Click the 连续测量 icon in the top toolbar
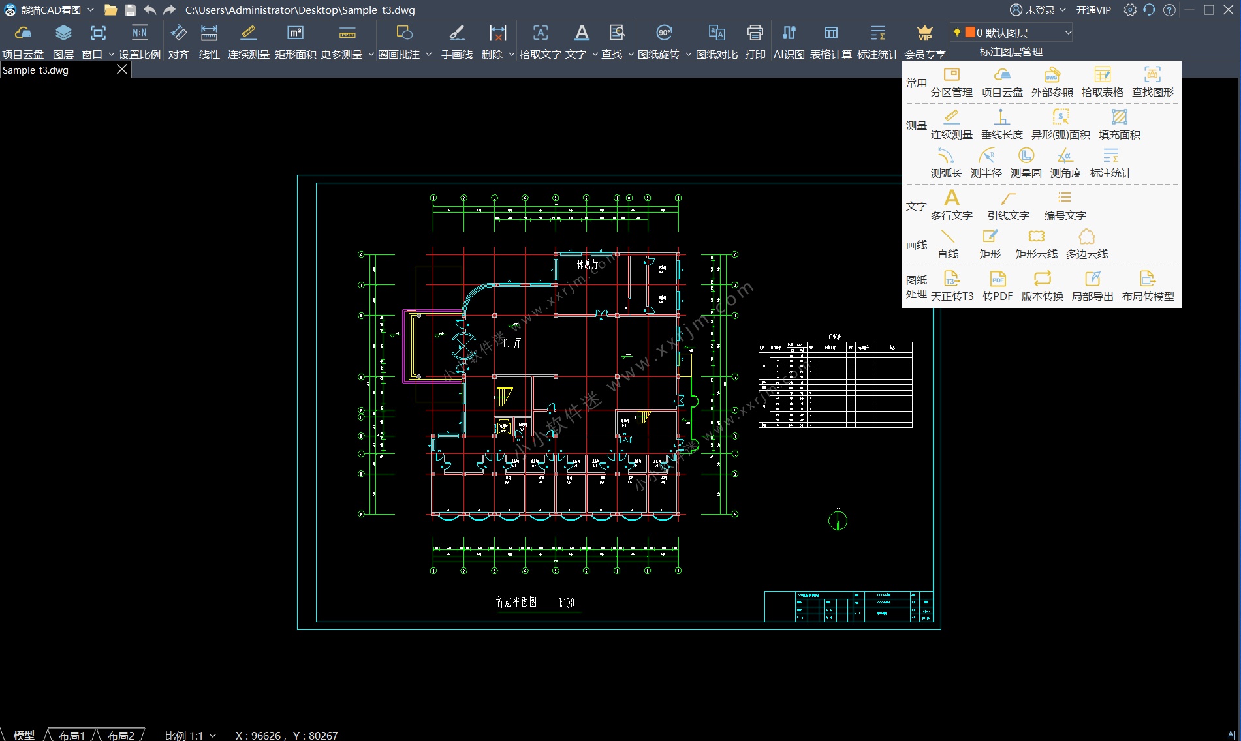Screen dimensions: 1241x741 click(x=248, y=34)
